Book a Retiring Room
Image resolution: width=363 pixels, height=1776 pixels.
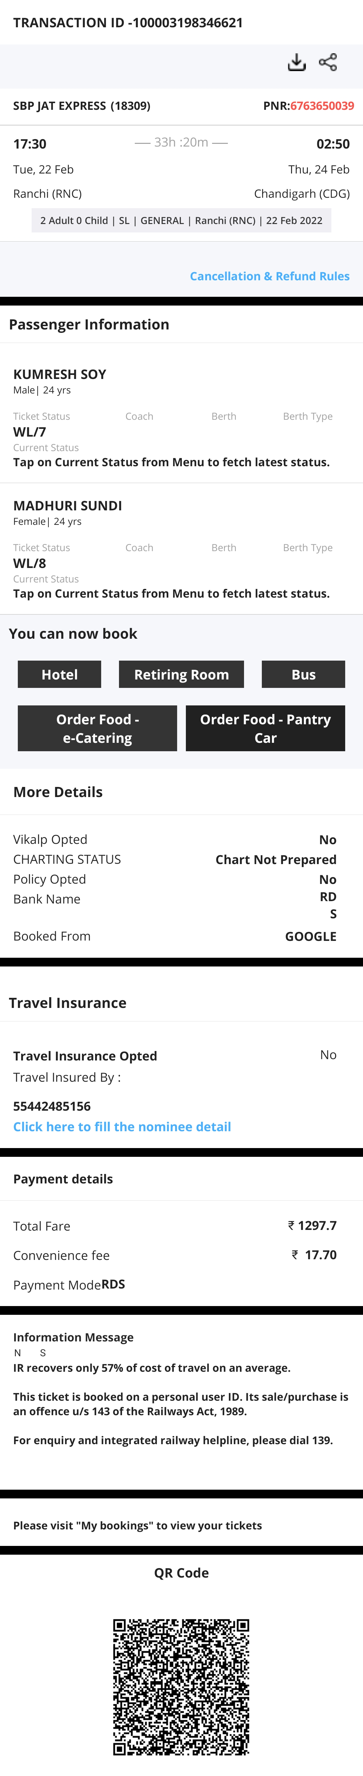(x=182, y=674)
